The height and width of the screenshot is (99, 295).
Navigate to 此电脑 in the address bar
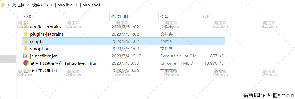click(x=18, y=5)
